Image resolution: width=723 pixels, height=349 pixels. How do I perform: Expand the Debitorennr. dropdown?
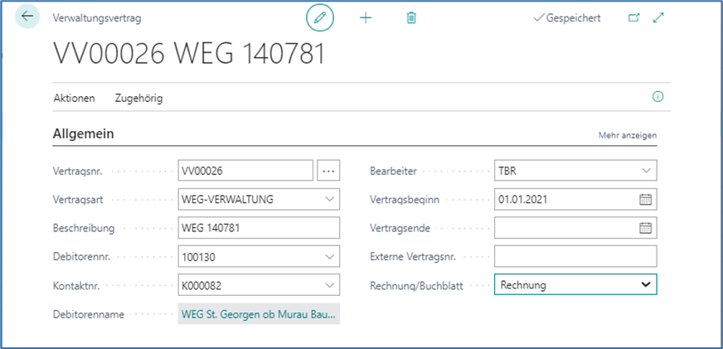pyautogui.click(x=329, y=256)
